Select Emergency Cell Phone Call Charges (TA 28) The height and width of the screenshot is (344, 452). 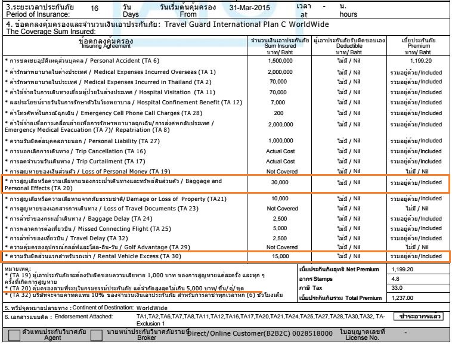[x=104, y=113]
